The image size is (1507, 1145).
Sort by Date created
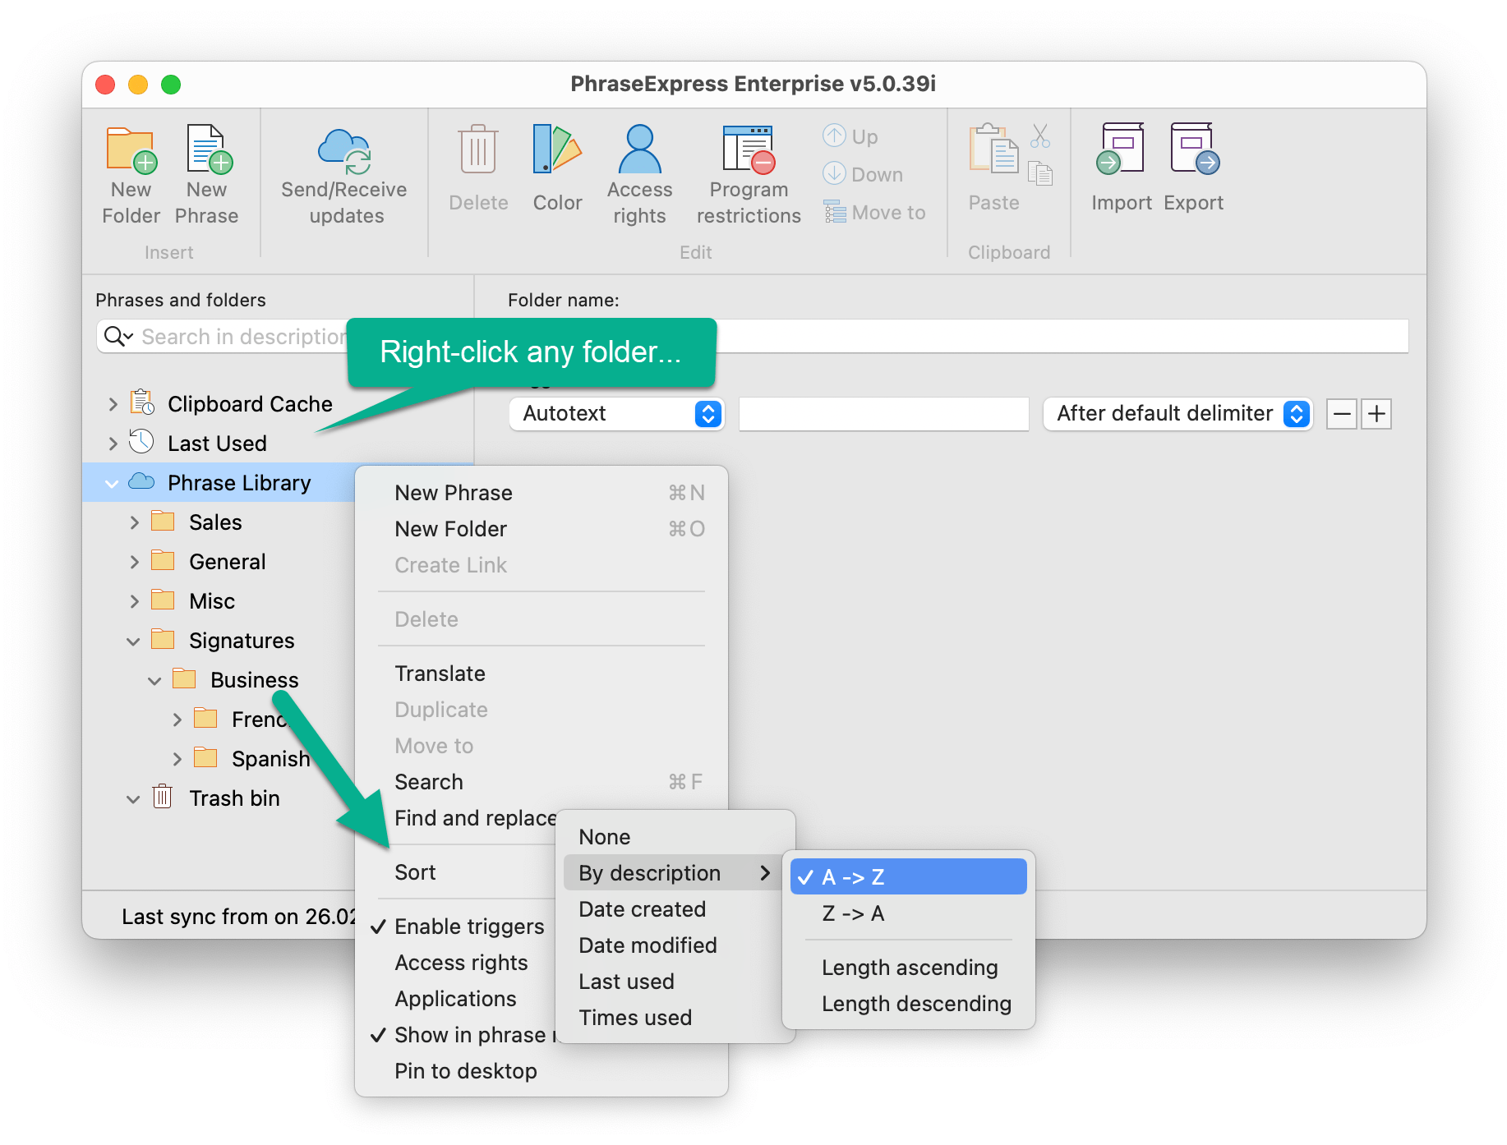(x=674, y=909)
